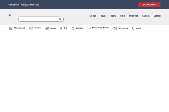Screen dimensions: 169x112
Task: Open the Lenses category label
Action: (53, 28)
